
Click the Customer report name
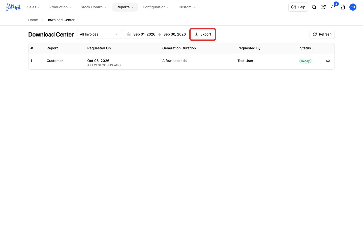[x=55, y=61]
